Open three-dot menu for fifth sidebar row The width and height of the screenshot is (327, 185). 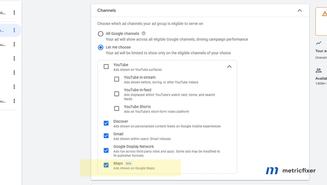[x=14, y=72]
